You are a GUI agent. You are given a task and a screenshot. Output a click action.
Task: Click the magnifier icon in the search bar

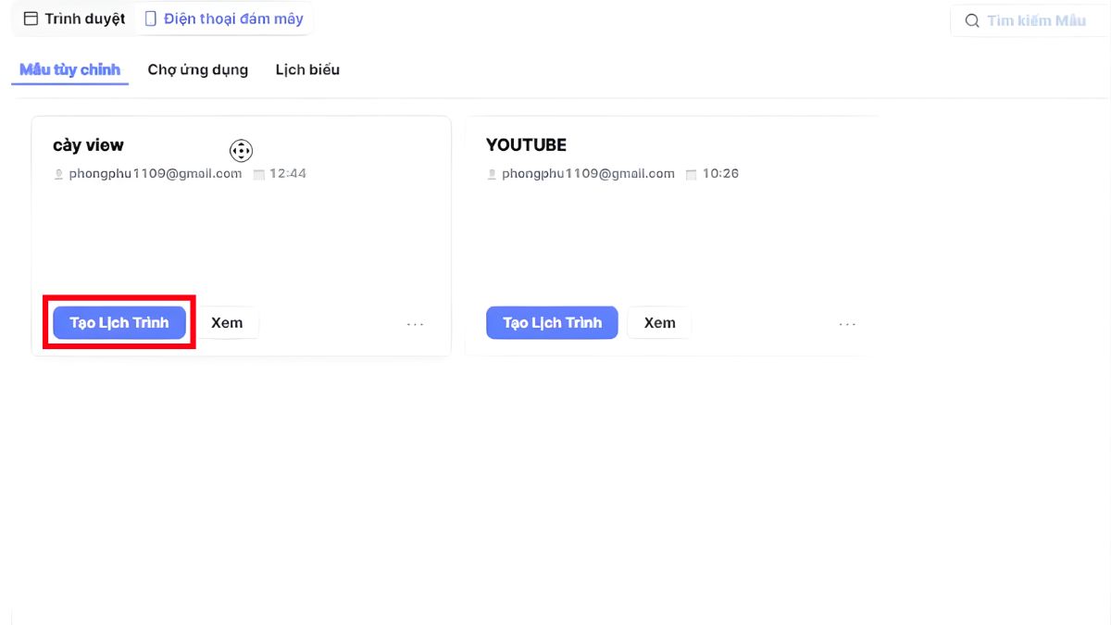970,20
